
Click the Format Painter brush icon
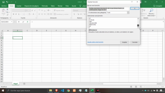[7, 15]
